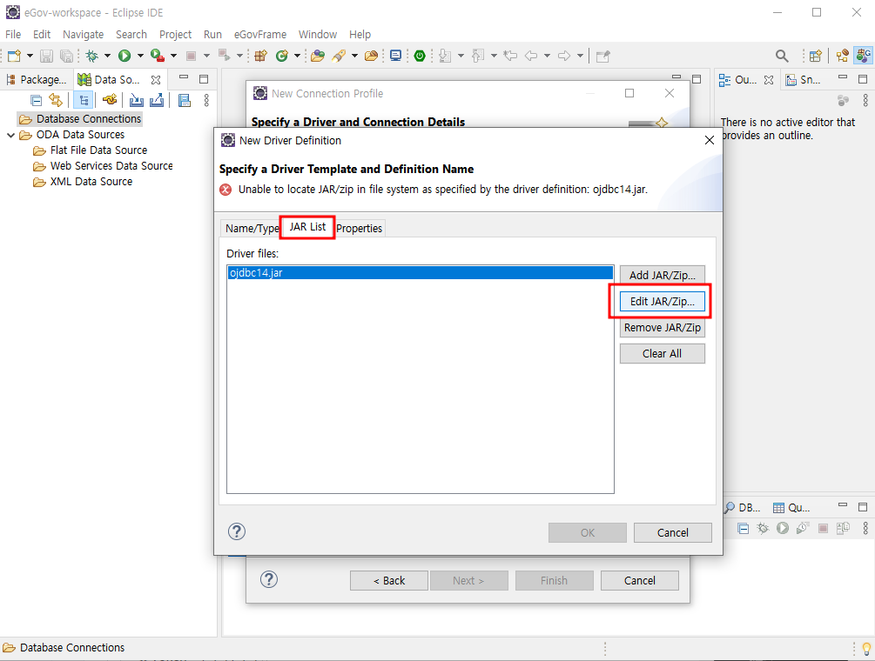Click the Add JAR/Zip... button
This screenshot has width=875, height=661.
point(663,276)
